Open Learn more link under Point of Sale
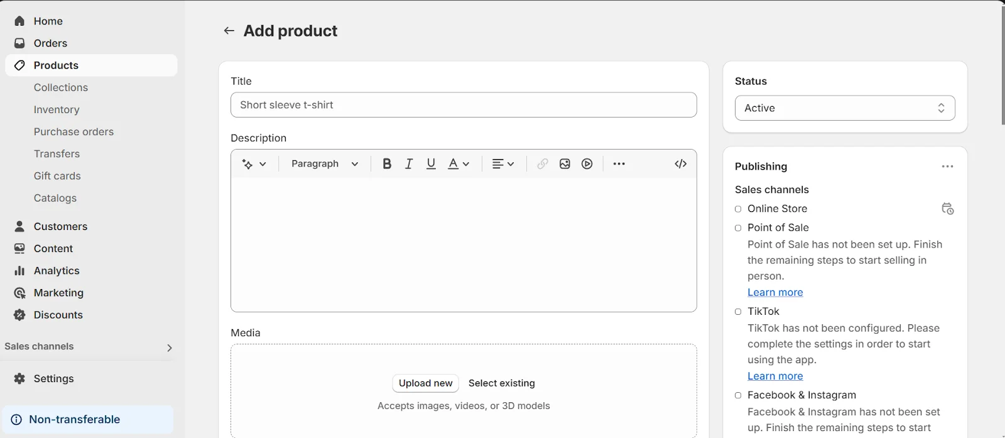This screenshot has height=438, width=1005. click(x=775, y=292)
